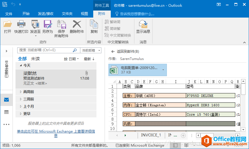Click the Copy icon in ribbon
The image size is (249, 149).
(94, 25)
